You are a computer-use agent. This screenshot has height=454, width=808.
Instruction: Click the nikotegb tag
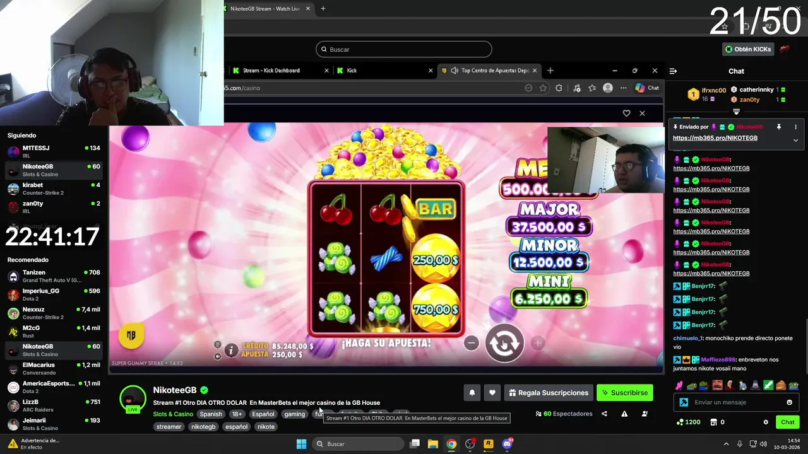coord(203,427)
